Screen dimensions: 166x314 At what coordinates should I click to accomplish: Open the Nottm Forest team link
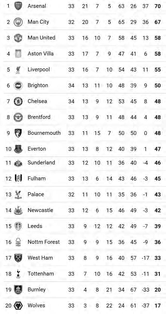(x=44, y=242)
